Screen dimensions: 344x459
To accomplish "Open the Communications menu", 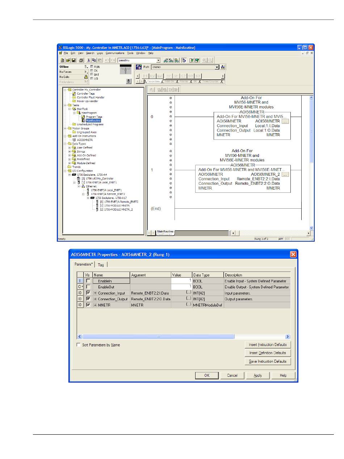I will tap(115, 53).
